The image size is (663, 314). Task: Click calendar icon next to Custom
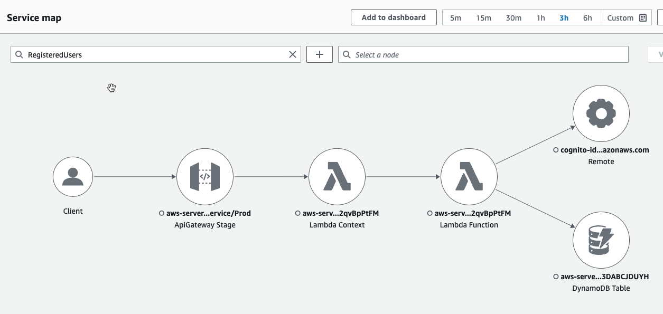[x=643, y=18]
